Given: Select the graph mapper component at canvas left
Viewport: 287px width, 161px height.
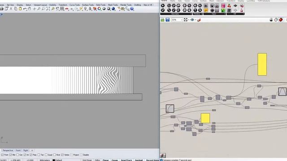Looking at the screenshot, I should (x=170, y=108).
